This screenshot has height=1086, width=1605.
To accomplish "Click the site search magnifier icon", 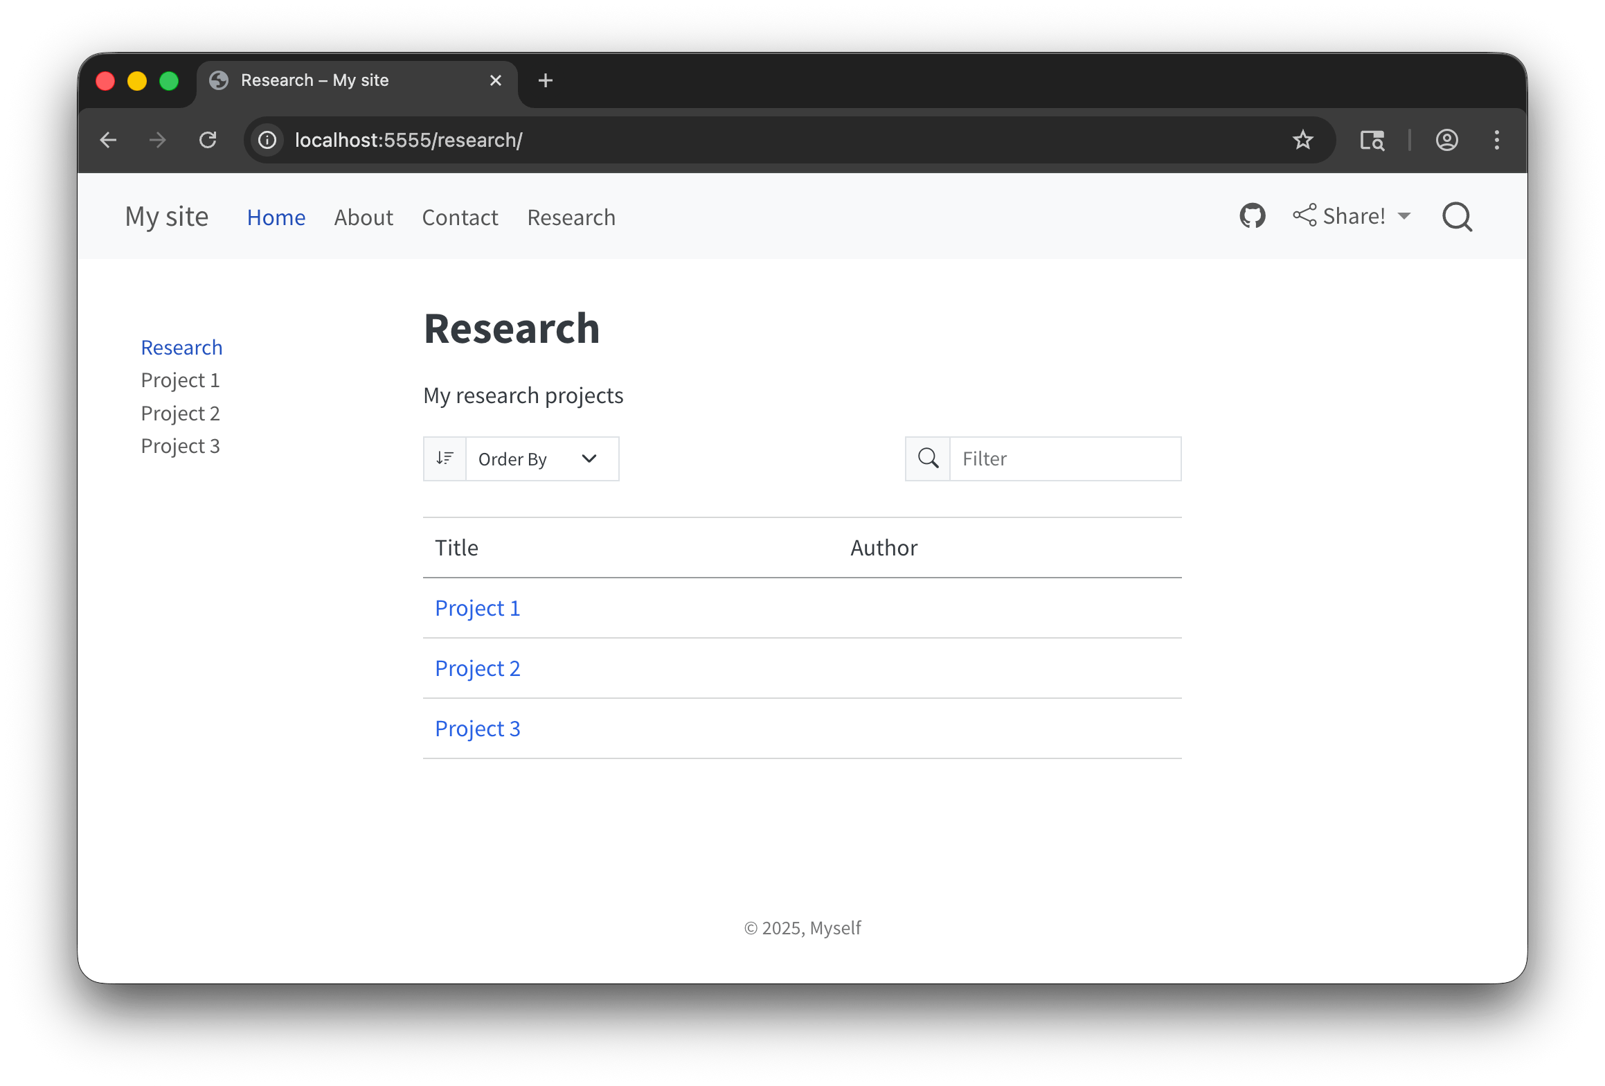I will [1457, 217].
